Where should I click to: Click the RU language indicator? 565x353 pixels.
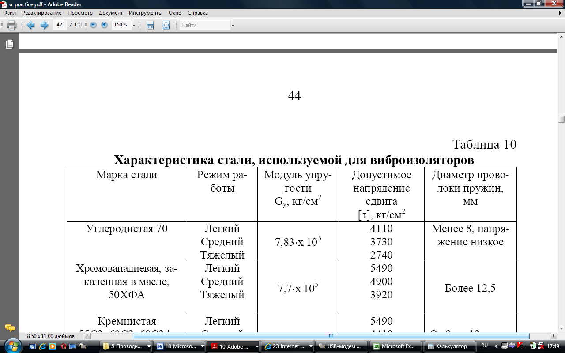pos(484,345)
